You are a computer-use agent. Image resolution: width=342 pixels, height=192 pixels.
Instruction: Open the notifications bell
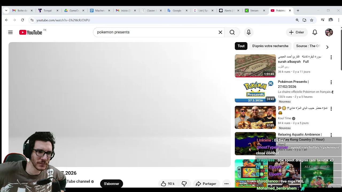click(x=315, y=32)
